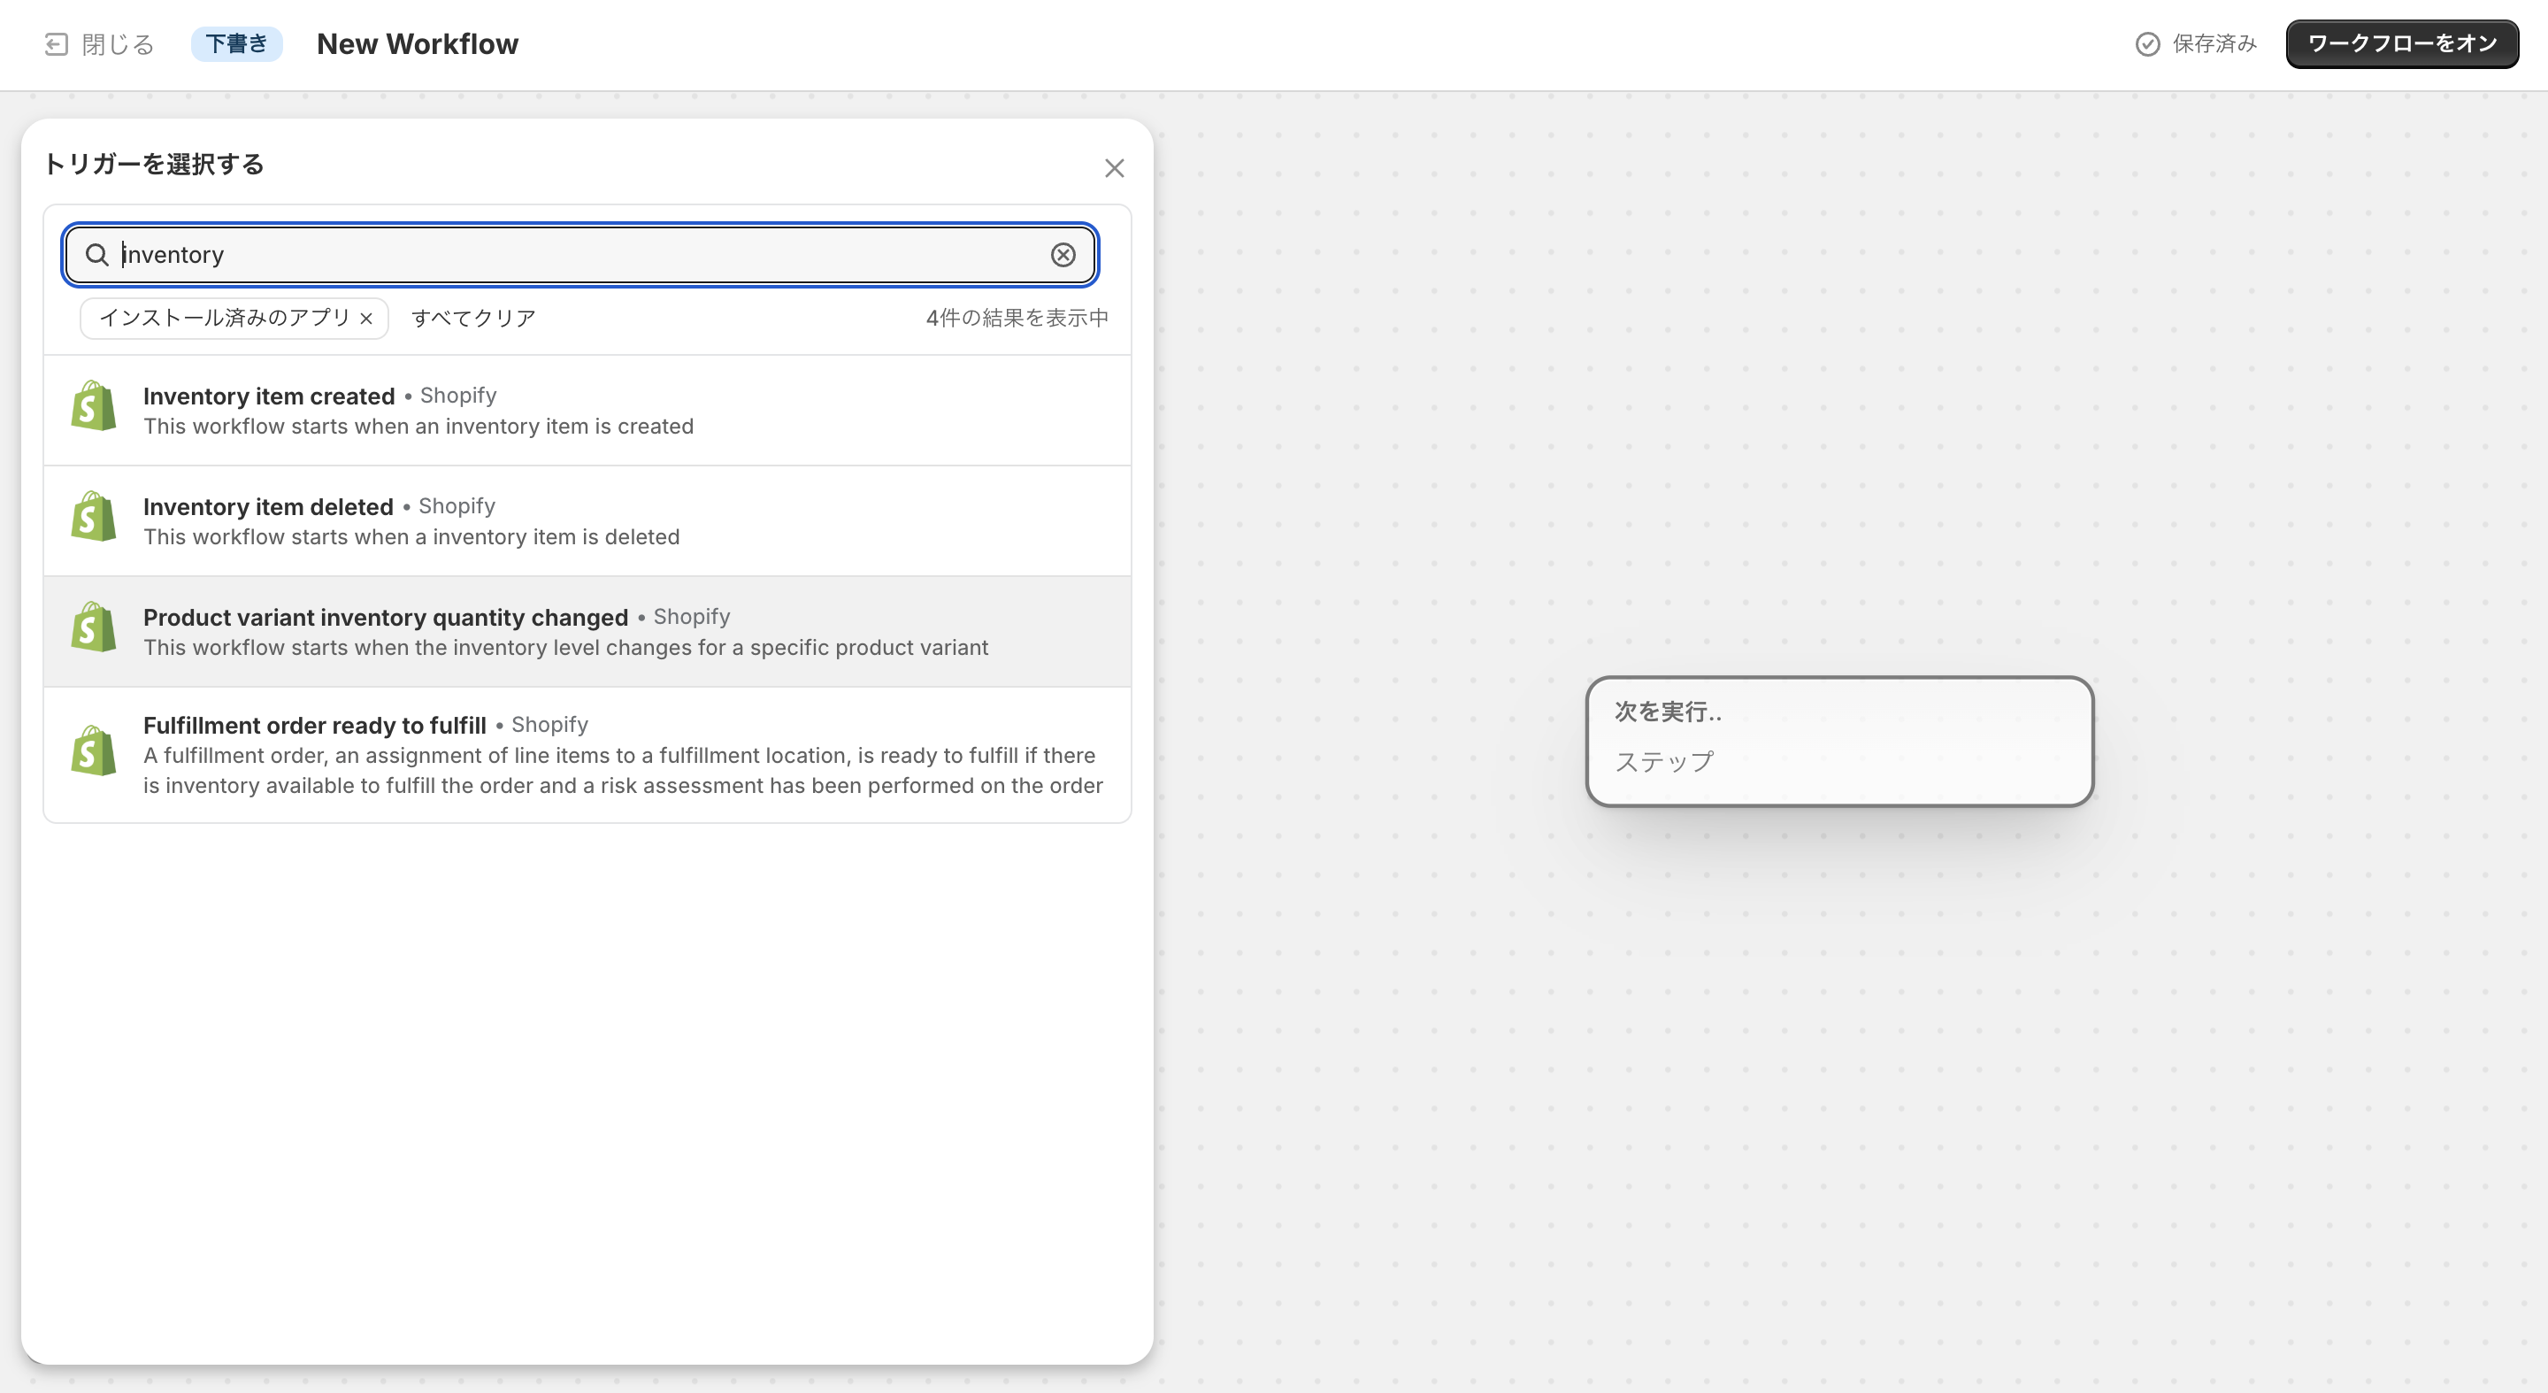Click the 下書き status badge
This screenshot has width=2548, height=1393.
pyautogui.click(x=237, y=42)
